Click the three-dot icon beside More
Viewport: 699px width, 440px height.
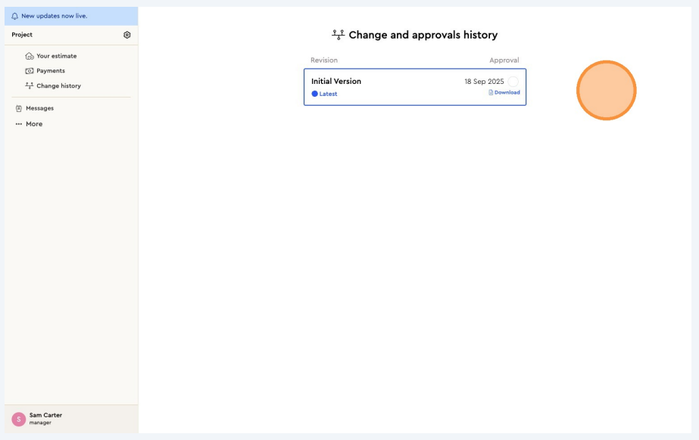[x=19, y=124]
